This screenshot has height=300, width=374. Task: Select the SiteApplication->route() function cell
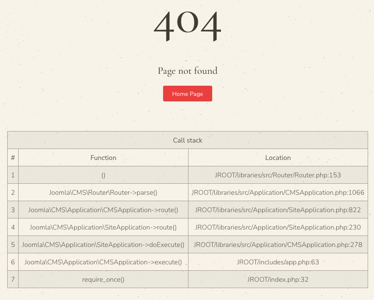(103, 227)
